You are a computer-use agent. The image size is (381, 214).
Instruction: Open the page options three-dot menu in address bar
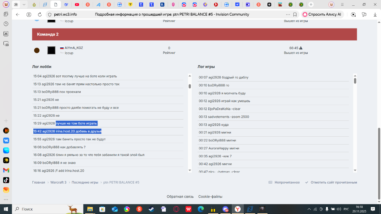[x=288, y=15]
